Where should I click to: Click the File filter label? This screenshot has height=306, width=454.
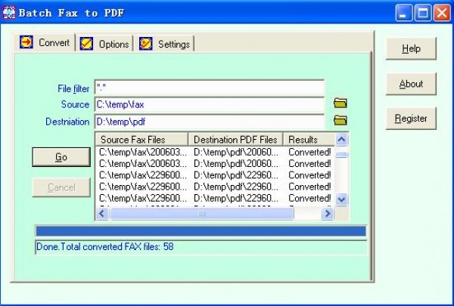point(73,89)
